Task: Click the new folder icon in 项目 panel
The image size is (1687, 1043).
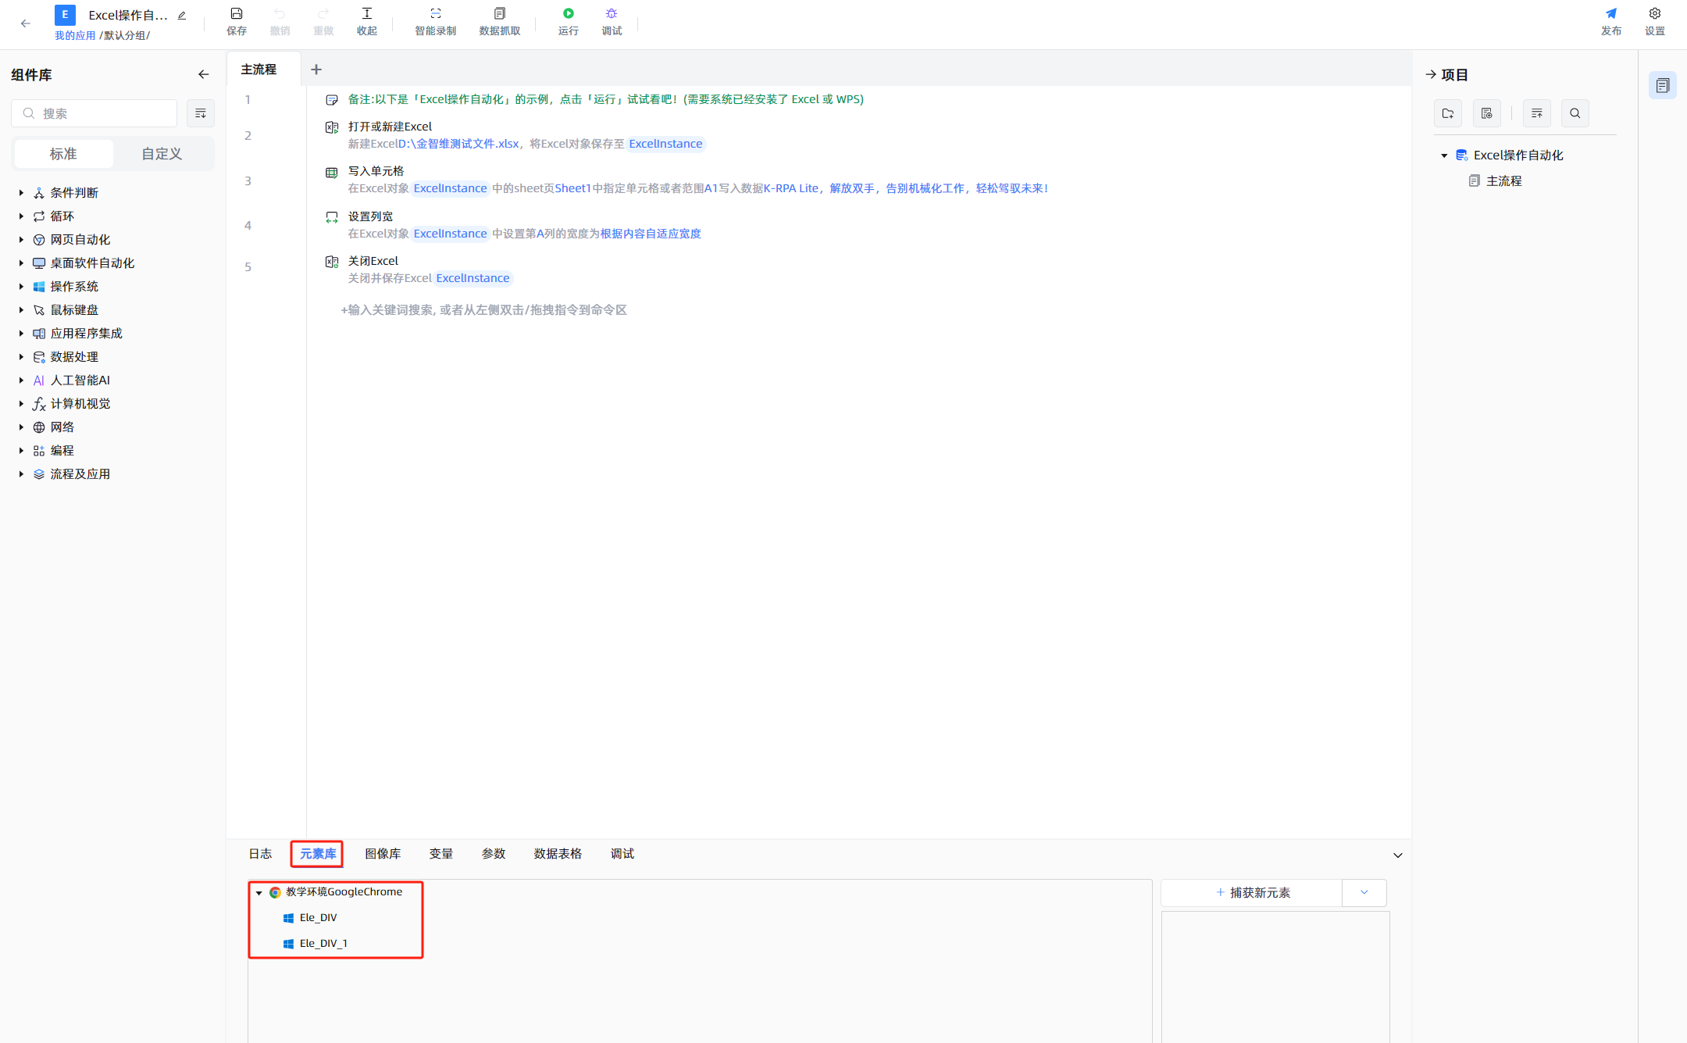Action: click(x=1448, y=114)
